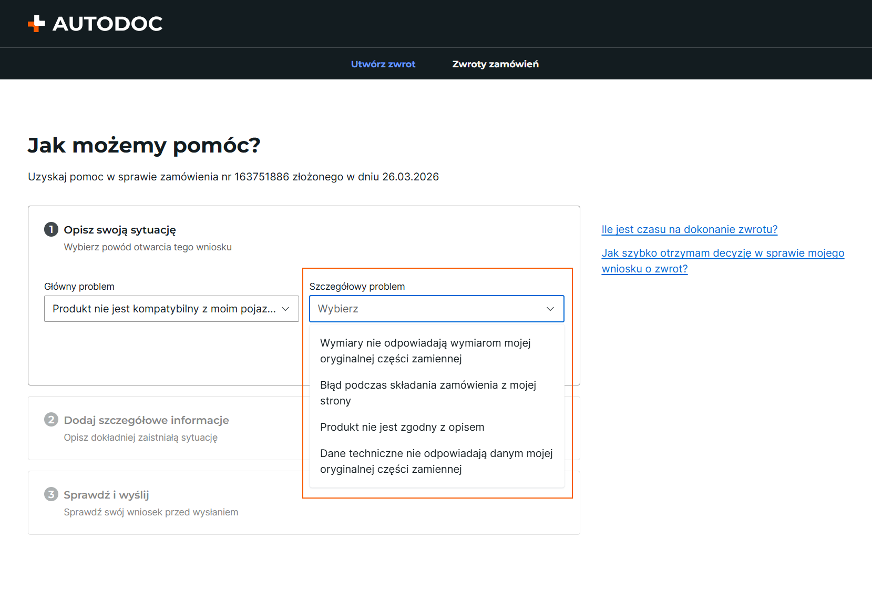
Task: Click the Główny problem label
Action: coord(79,287)
